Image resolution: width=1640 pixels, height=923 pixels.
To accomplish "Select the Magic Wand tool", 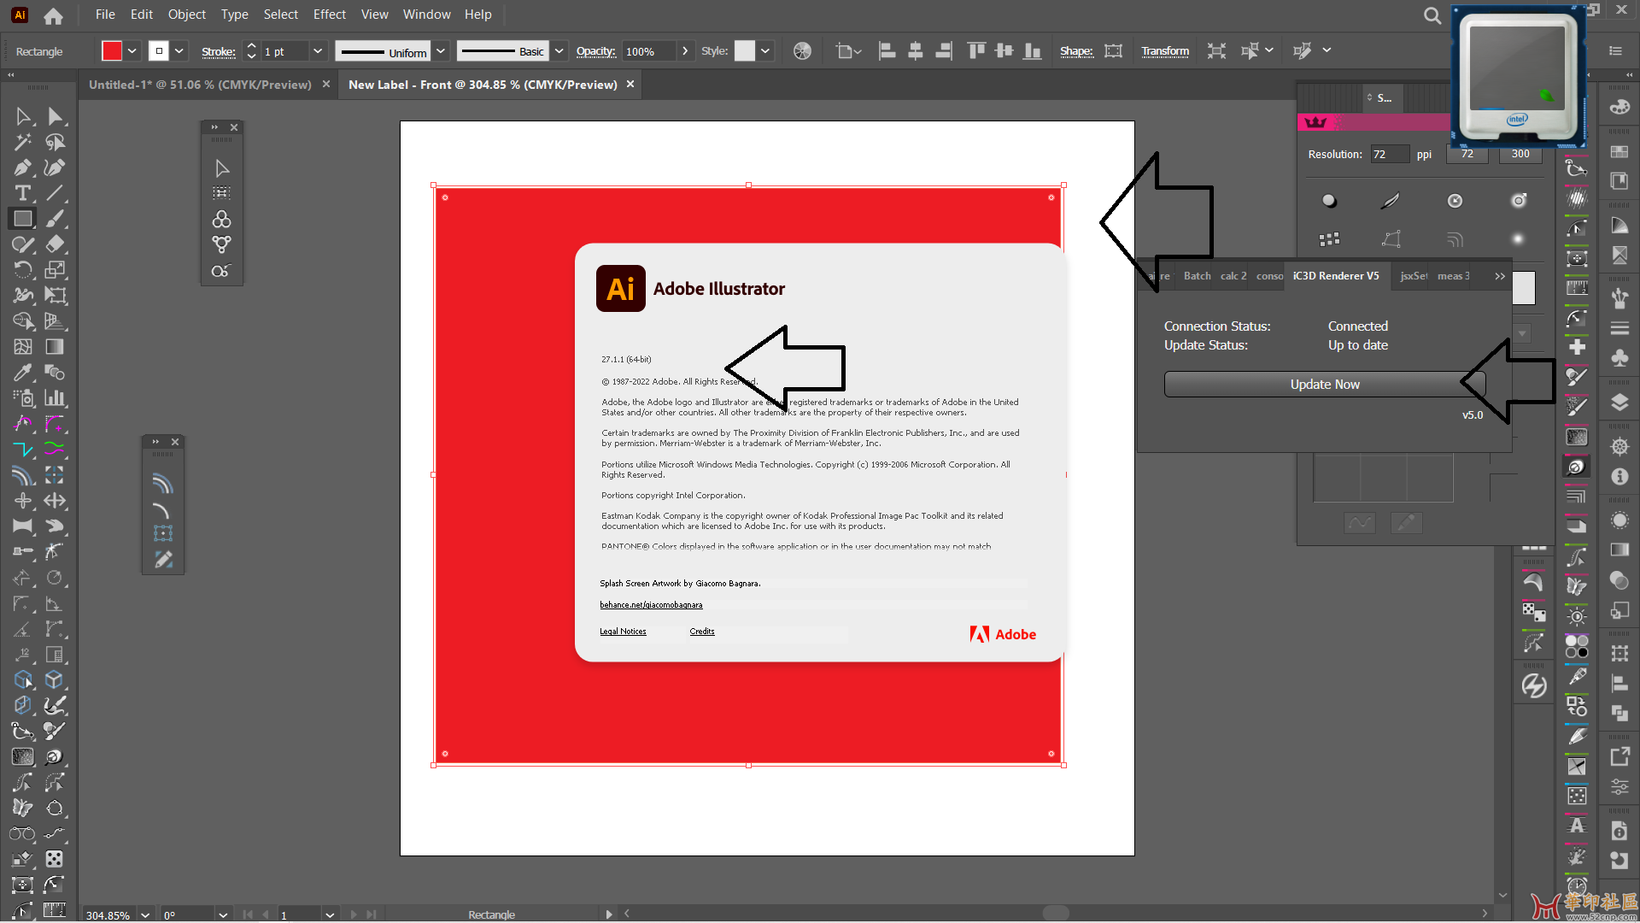I will [23, 142].
